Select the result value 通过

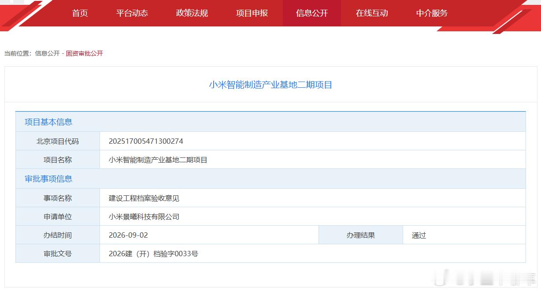click(x=419, y=235)
